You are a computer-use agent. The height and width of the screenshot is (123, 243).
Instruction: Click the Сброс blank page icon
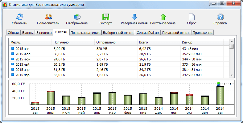[192, 17]
